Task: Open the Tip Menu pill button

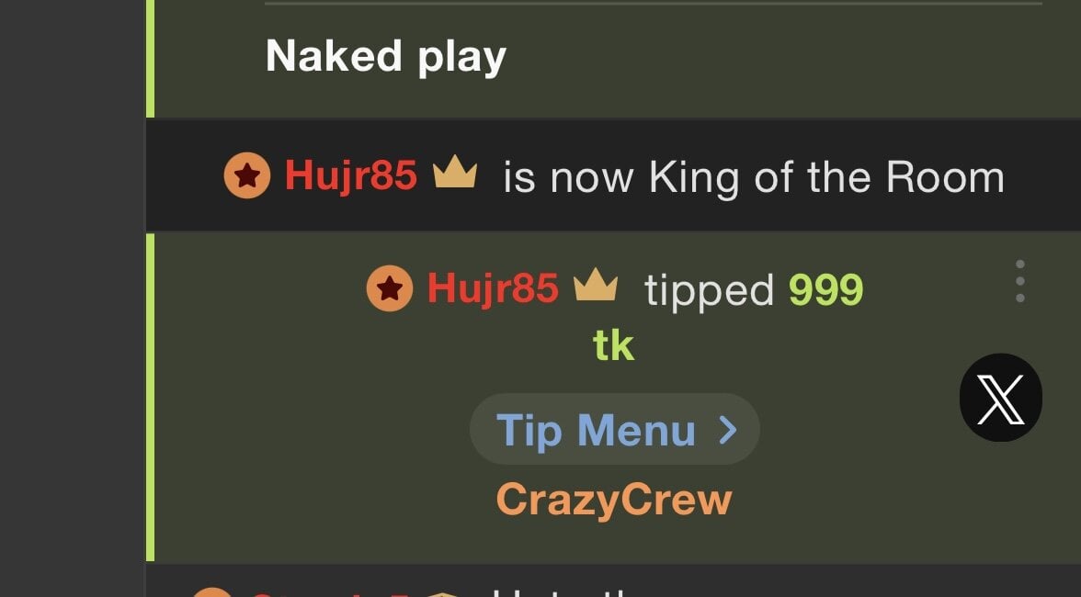Action: coord(615,429)
